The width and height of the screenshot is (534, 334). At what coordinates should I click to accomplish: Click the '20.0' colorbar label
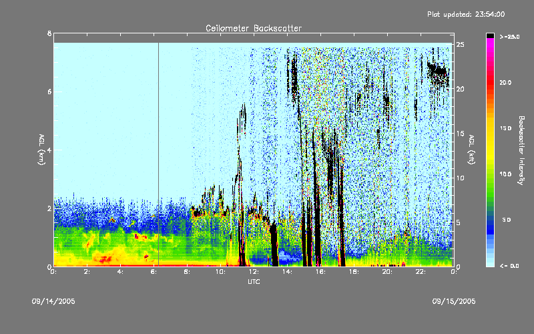pos(505,82)
